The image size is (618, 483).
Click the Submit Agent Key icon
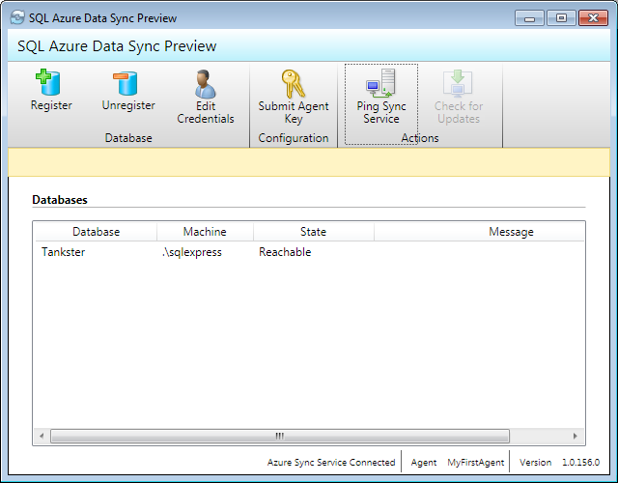coord(294,85)
